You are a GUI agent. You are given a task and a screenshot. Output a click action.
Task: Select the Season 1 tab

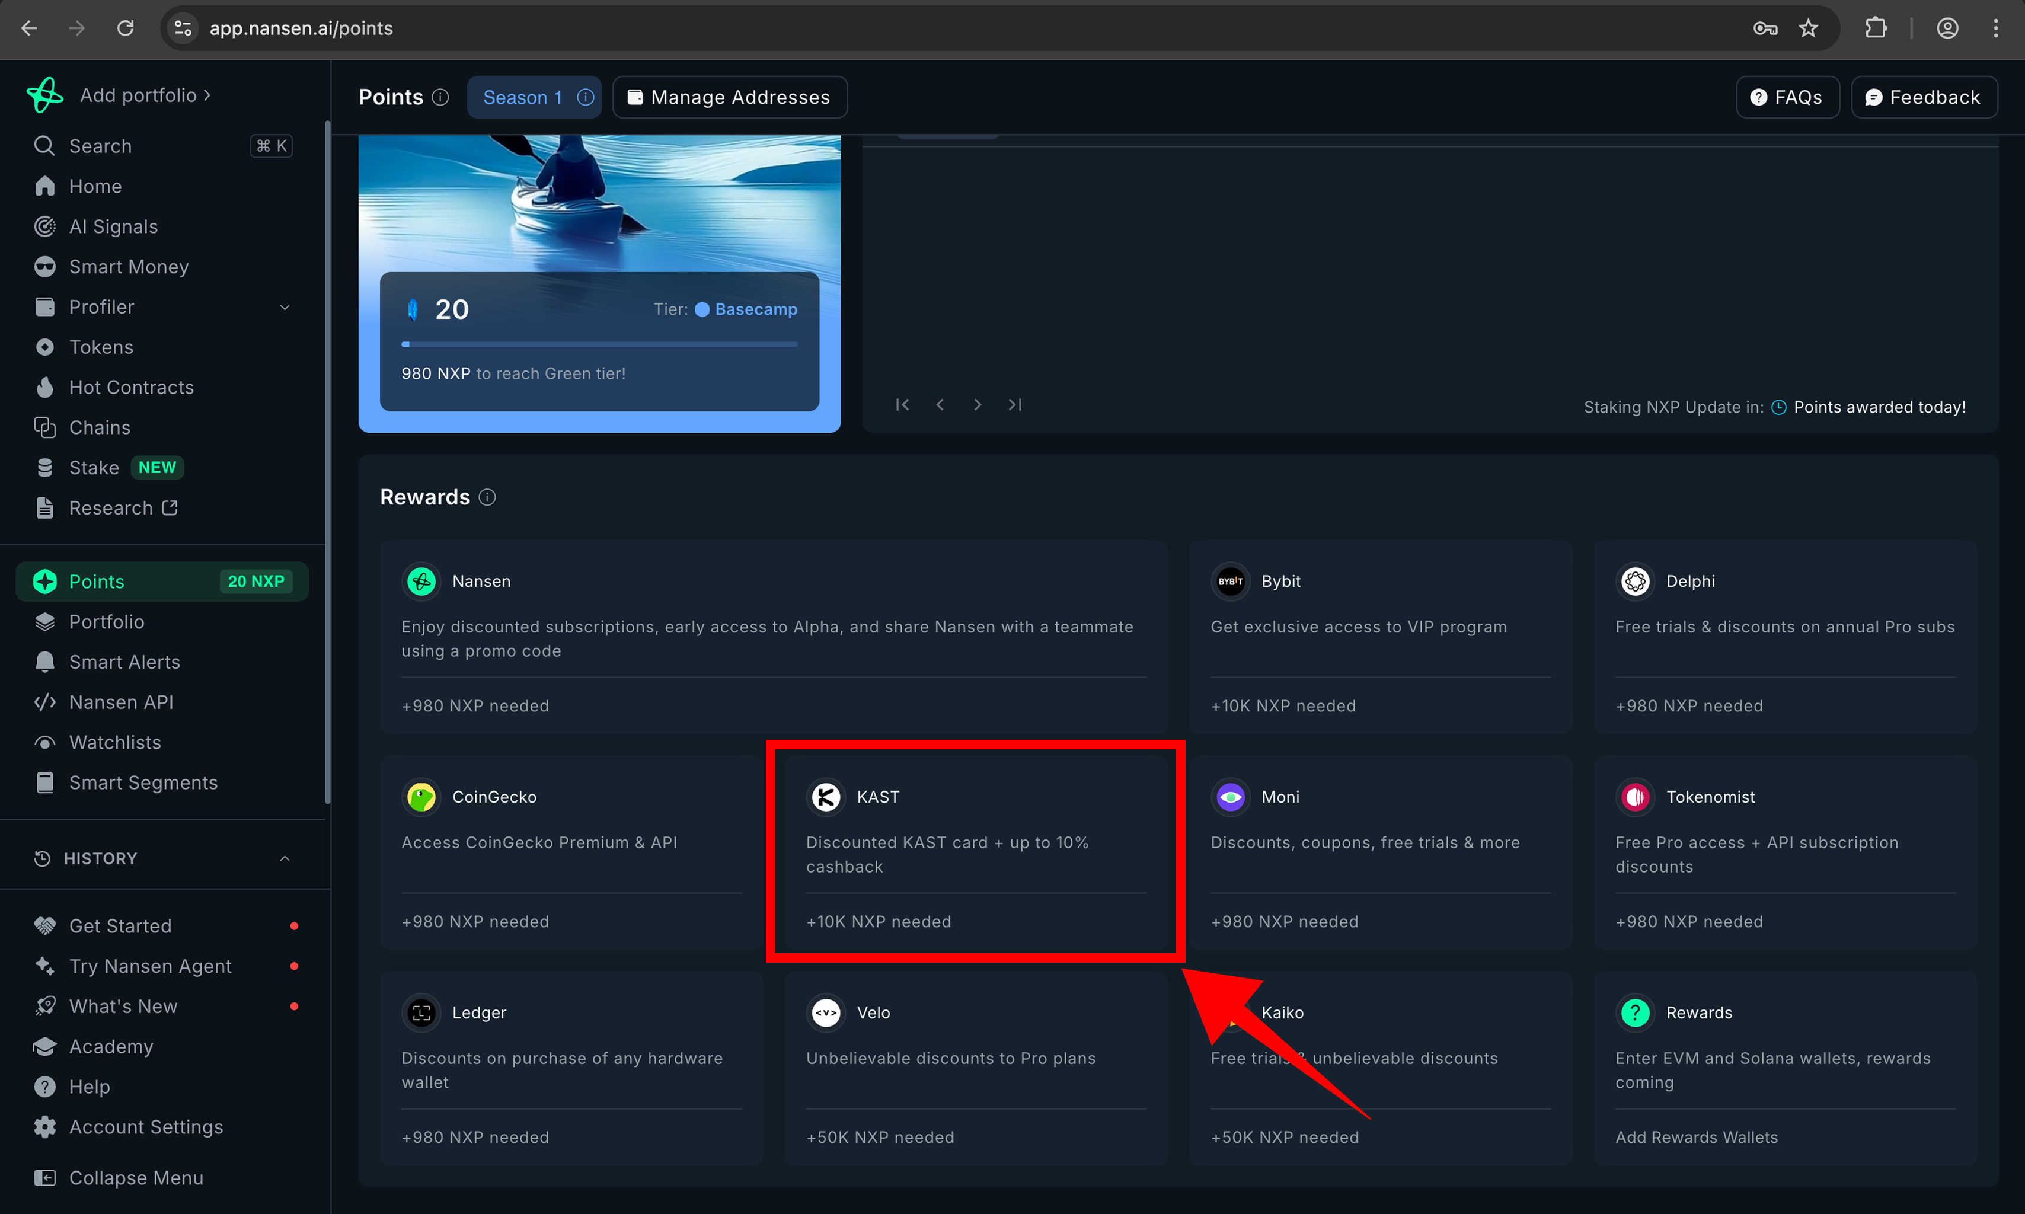[535, 97]
